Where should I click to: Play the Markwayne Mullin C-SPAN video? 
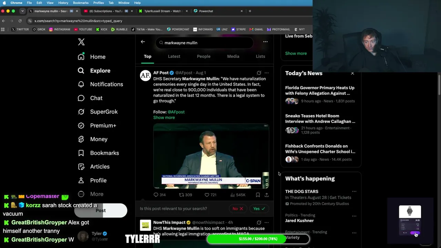211,156
